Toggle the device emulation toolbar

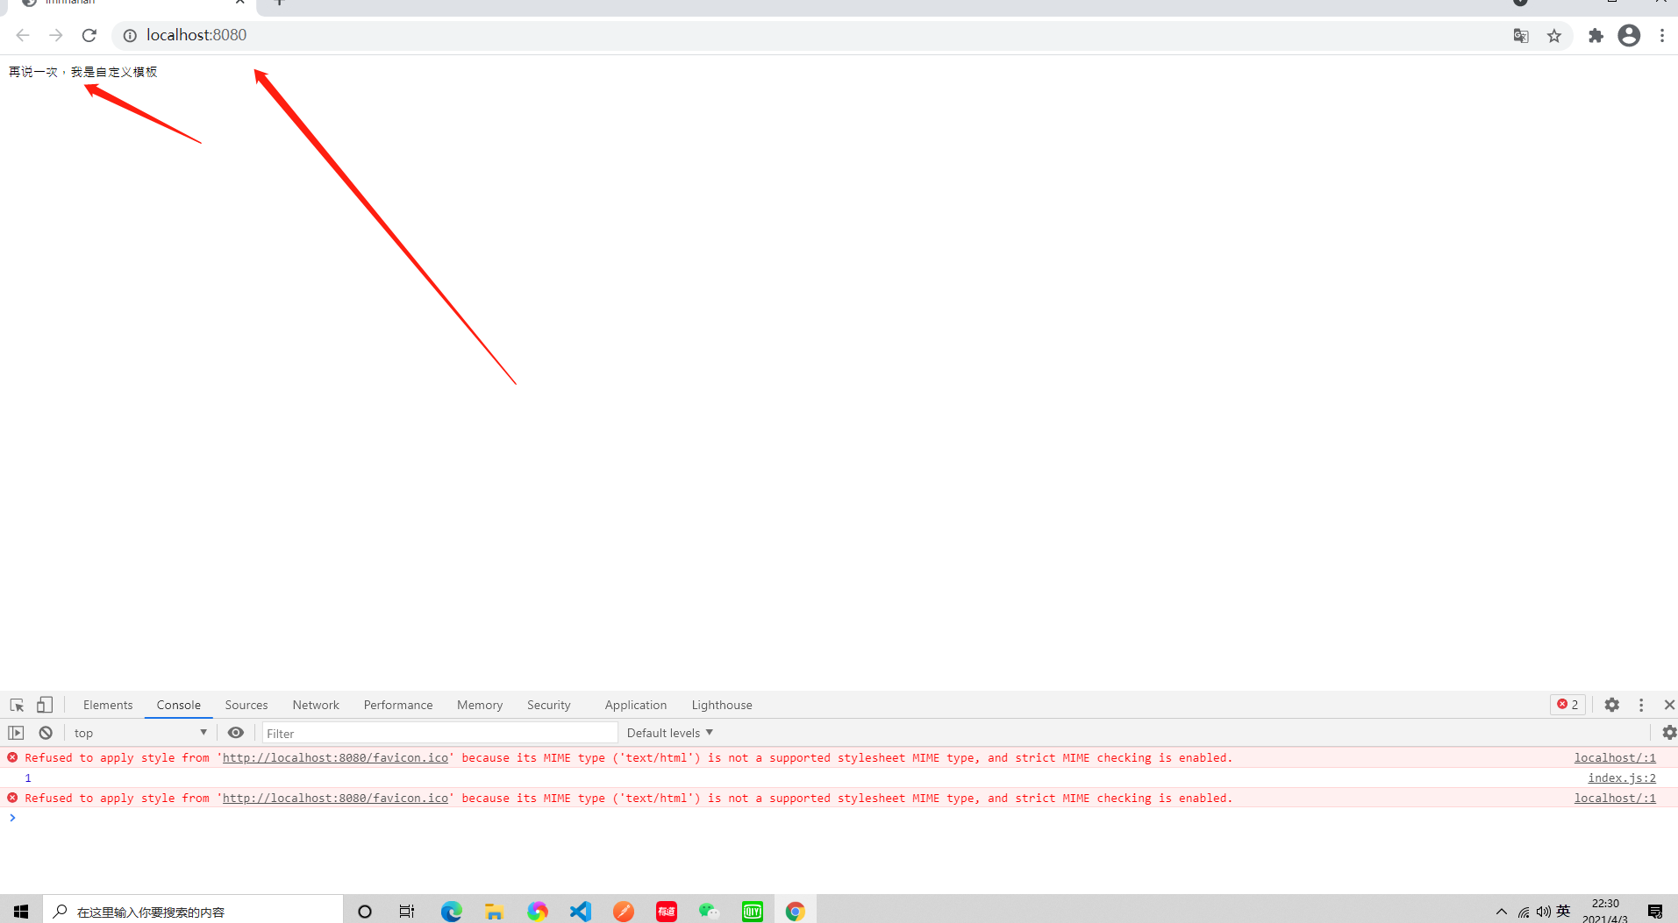coord(45,705)
